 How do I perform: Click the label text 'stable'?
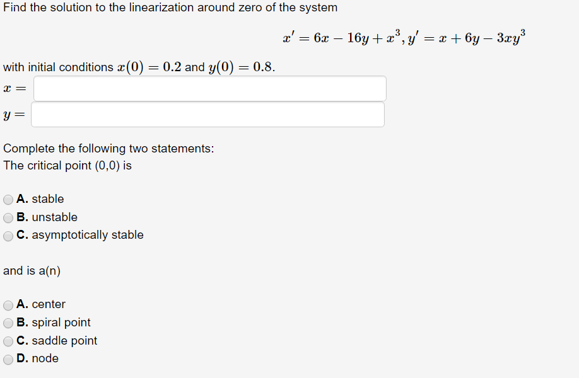tap(47, 199)
